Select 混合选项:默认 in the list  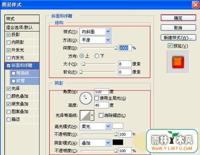(x=22, y=28)
